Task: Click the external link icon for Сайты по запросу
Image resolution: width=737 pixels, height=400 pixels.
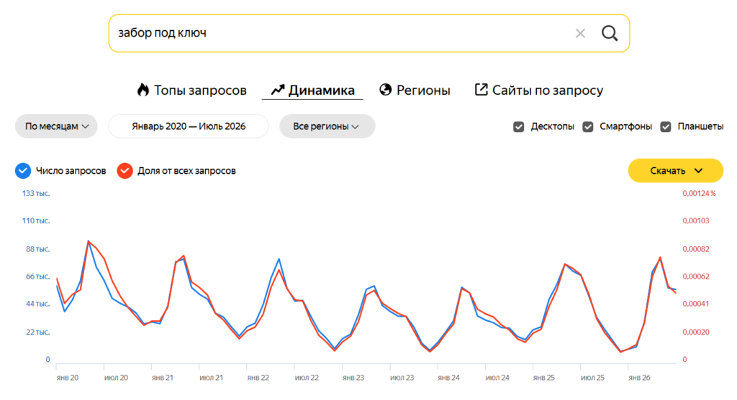Action: click(481, 90)
